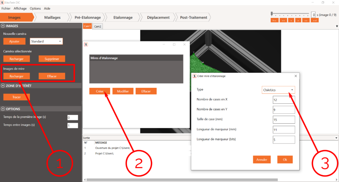339x182 pixels.
Task: Select the 'Ouverture du projet' message row
Action: [x=137, y=148]
